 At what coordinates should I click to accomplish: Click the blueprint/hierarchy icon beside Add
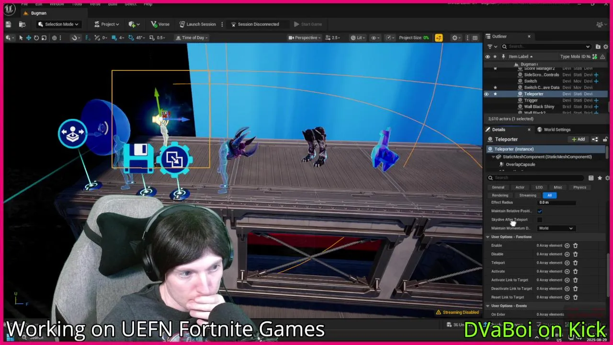pyautogui.click(x=595, y=139)
